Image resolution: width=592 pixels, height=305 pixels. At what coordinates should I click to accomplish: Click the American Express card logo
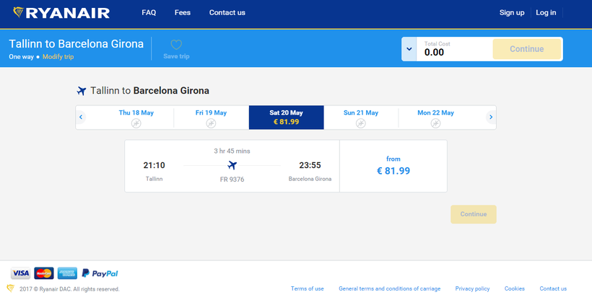point(67,273)
